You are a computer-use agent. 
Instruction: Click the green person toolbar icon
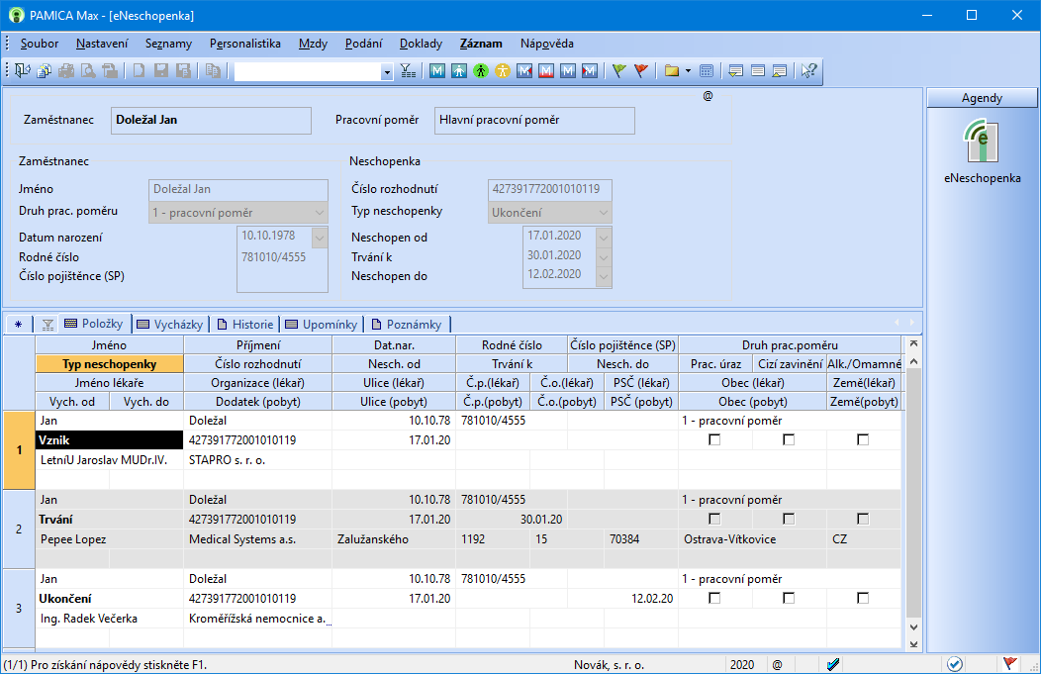[481, 70]
